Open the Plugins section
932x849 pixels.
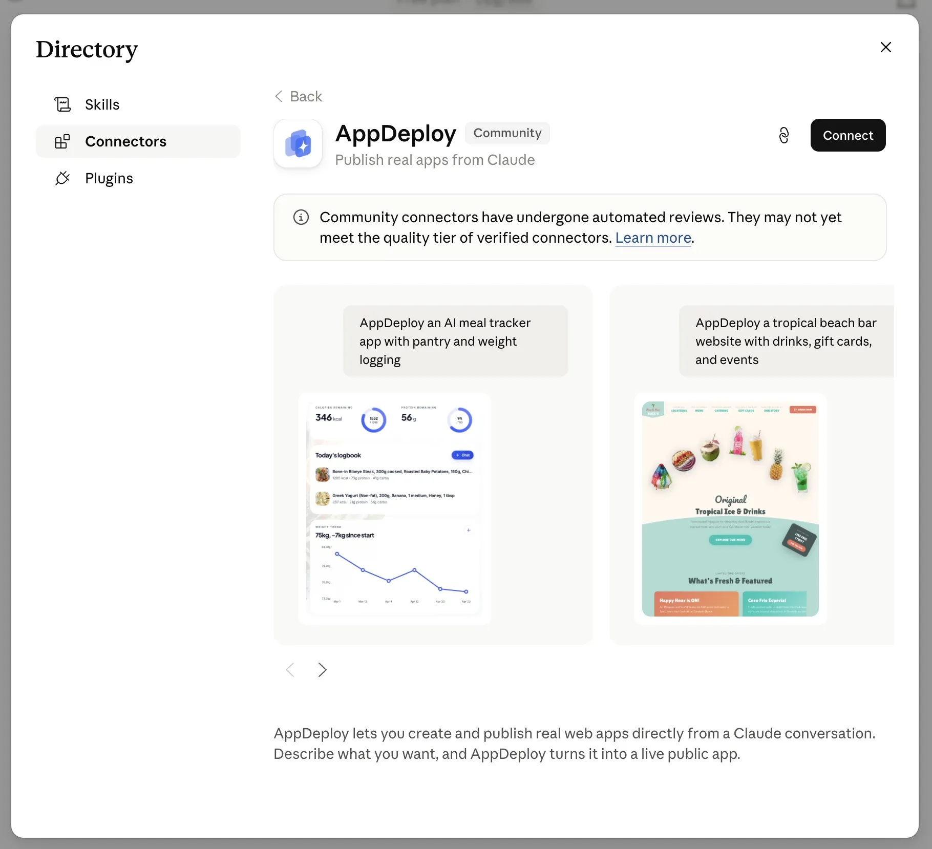138,178
